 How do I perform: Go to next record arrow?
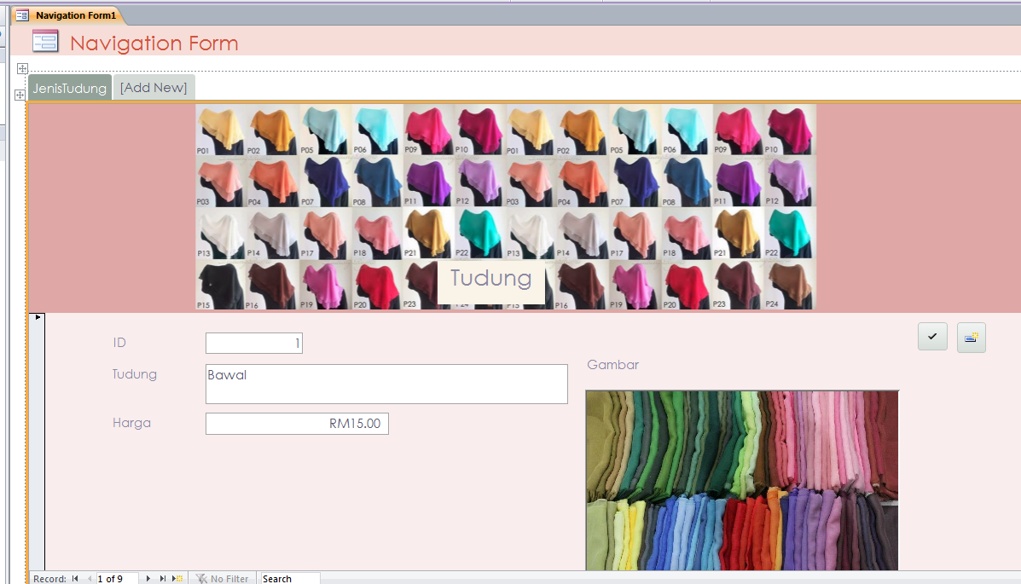(x=148, y=578)
